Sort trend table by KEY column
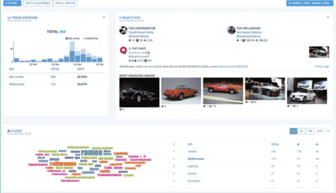This screenshot has width=336, height=193. pyautogui.click(x=12, y=69)
